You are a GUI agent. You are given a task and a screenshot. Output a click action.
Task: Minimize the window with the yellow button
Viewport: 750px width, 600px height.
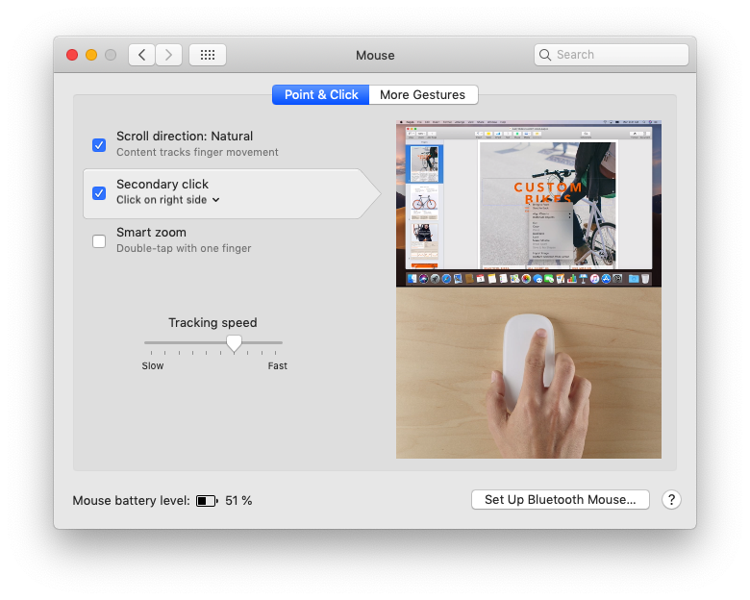click(x=91, y=55)
